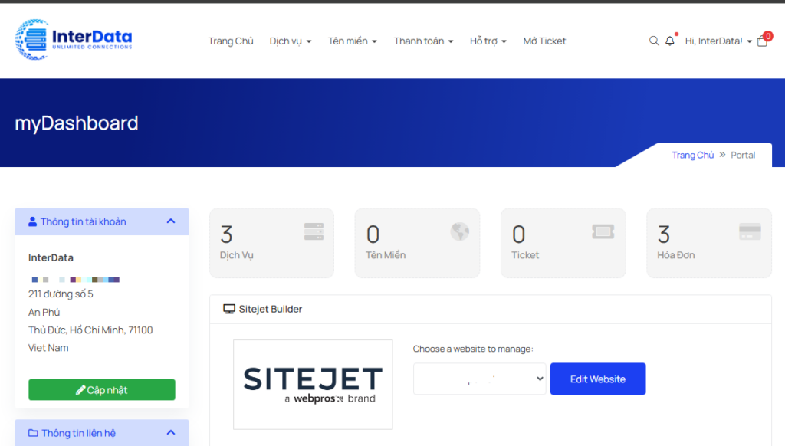Open the Hỗ trợ dropdown menu
This screenshot has width=785, height=446.
click(488, 41)
